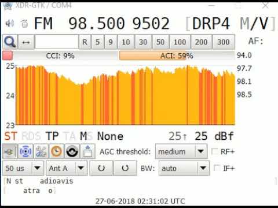Click the connect plug icon button
The height and width of the screenshot is (208, 278).
coord(10,151)
